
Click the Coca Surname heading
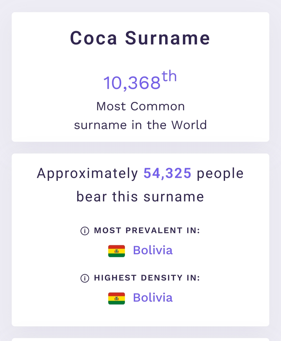point(140,38)
